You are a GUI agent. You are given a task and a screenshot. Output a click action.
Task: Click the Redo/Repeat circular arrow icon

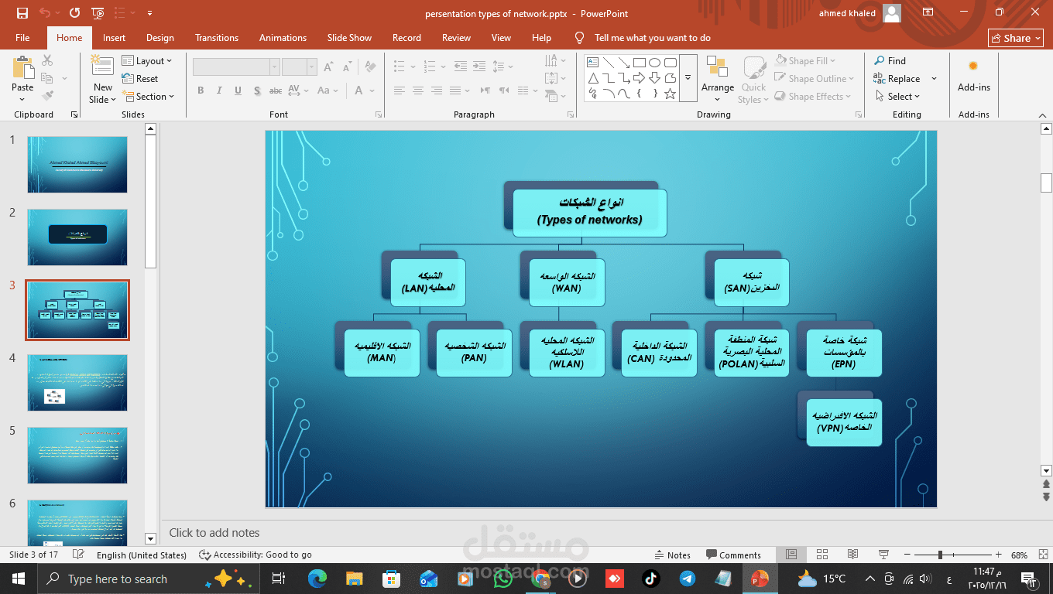click(74, 13)
